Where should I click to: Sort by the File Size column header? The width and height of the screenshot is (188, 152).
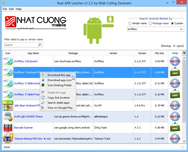click(x=159, y=53)
